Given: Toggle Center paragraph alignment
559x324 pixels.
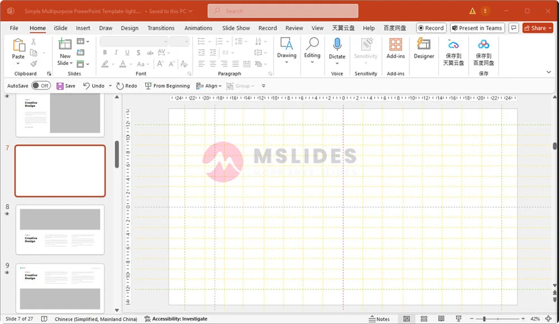Looking at the screenshot, I should (213, 64).
